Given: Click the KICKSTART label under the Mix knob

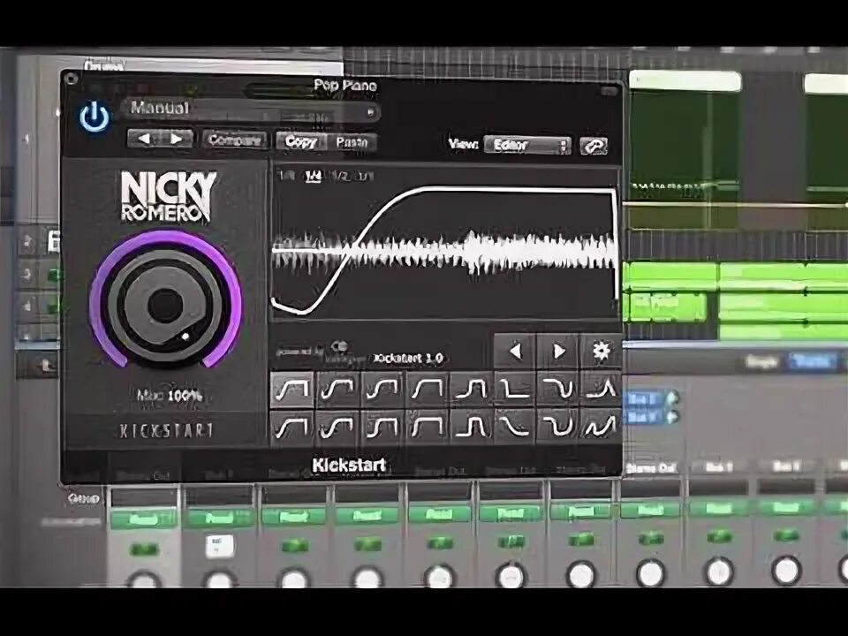Looking at the screenshot, I should [x=166, y=431].
